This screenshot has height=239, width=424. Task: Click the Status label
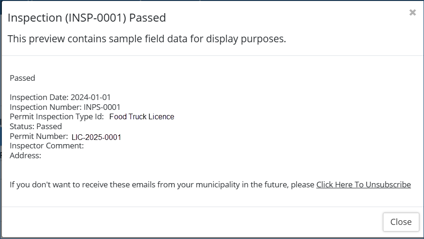(x=22, y=126)
